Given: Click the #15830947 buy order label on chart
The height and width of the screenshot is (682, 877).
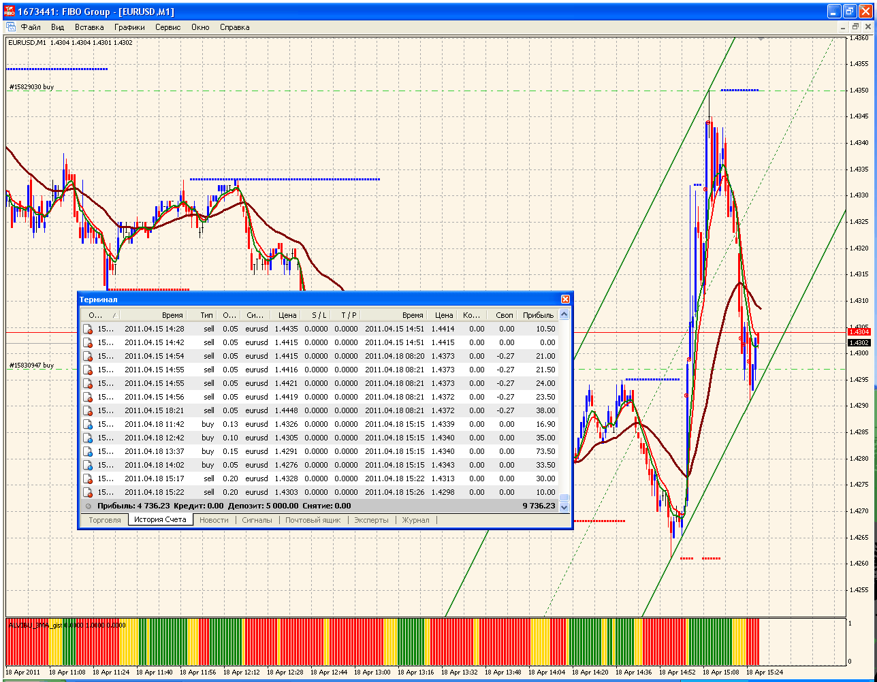Looking at the screenshot, I should tap(31, 366).
